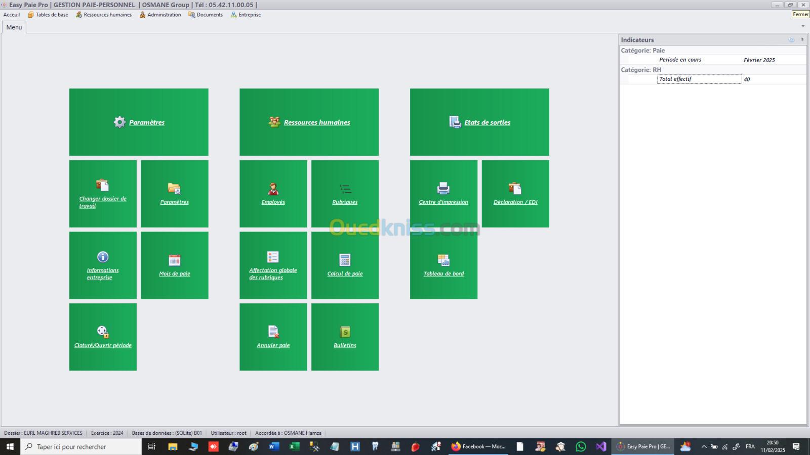Click the Informations entreprise info icon

click(x=103, y=257)
